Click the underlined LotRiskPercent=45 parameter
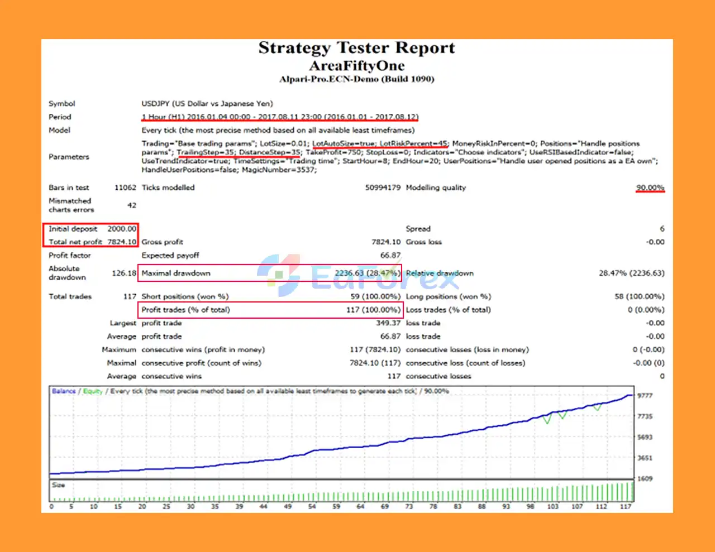 pos(413,143)
